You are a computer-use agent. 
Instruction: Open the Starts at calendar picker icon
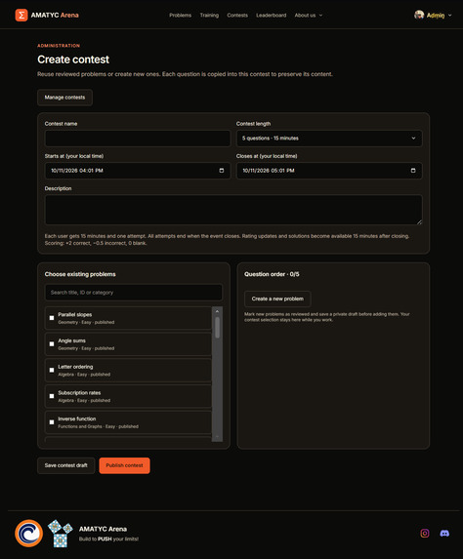(222, 171)
